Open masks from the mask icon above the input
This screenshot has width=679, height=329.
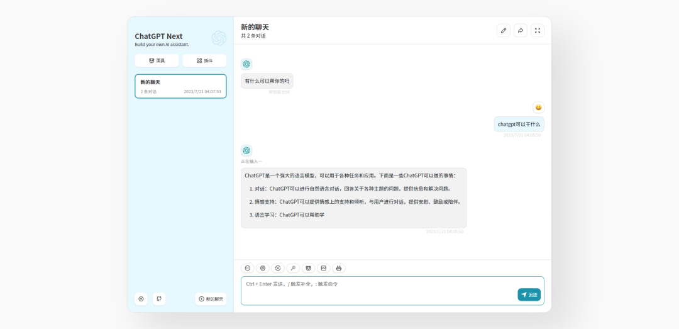308,269
